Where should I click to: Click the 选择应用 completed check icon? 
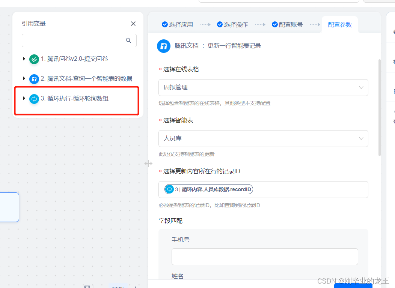[x=165, y=24]
